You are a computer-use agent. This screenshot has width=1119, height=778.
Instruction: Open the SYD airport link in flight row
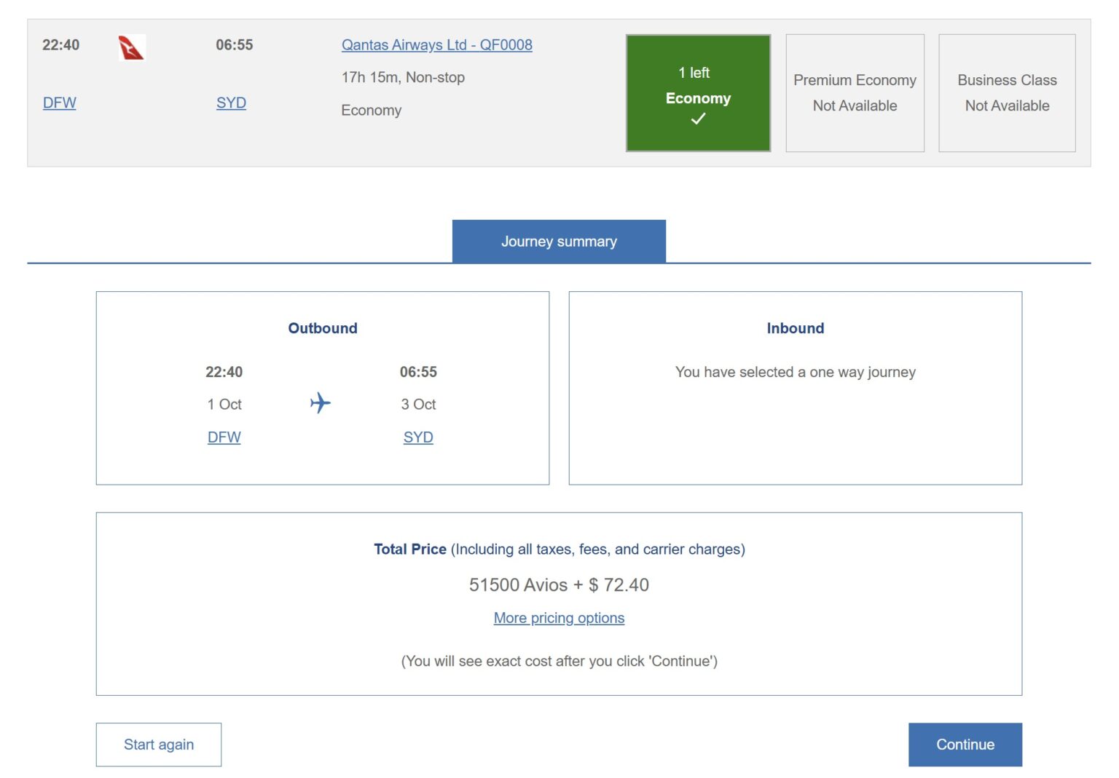(231, 103)
